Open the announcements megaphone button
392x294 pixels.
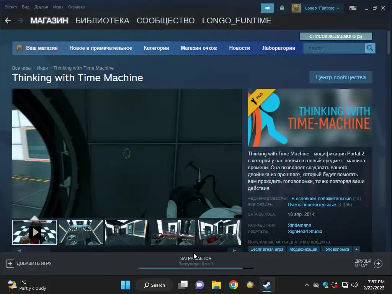(x=267, y=8)
